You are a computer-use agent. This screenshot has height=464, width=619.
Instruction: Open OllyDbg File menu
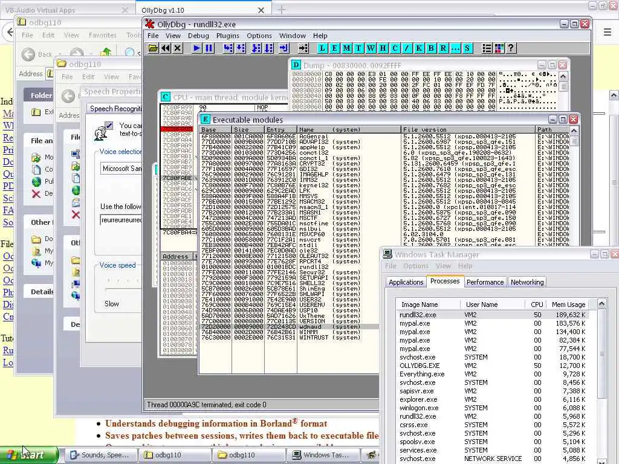point(153,36)
